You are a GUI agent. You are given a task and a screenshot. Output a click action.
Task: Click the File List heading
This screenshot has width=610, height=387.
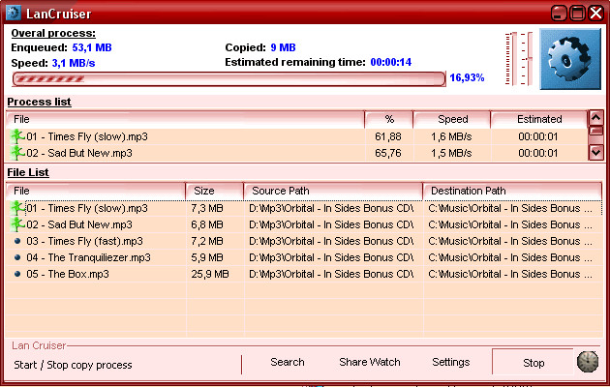pos(28,172)
